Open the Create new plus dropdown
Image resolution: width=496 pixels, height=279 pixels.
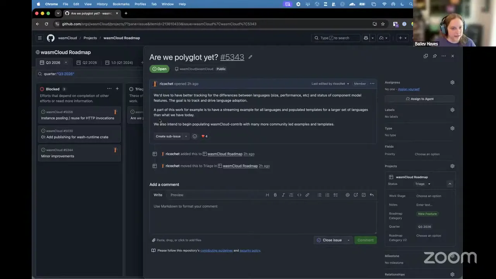(403, 38)
